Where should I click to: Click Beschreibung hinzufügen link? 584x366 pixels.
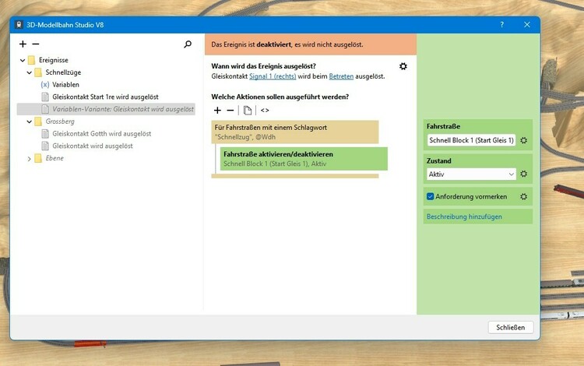pos(464,216)
